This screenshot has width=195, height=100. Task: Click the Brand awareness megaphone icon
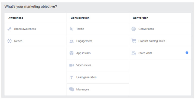click(x=9, y=29)
